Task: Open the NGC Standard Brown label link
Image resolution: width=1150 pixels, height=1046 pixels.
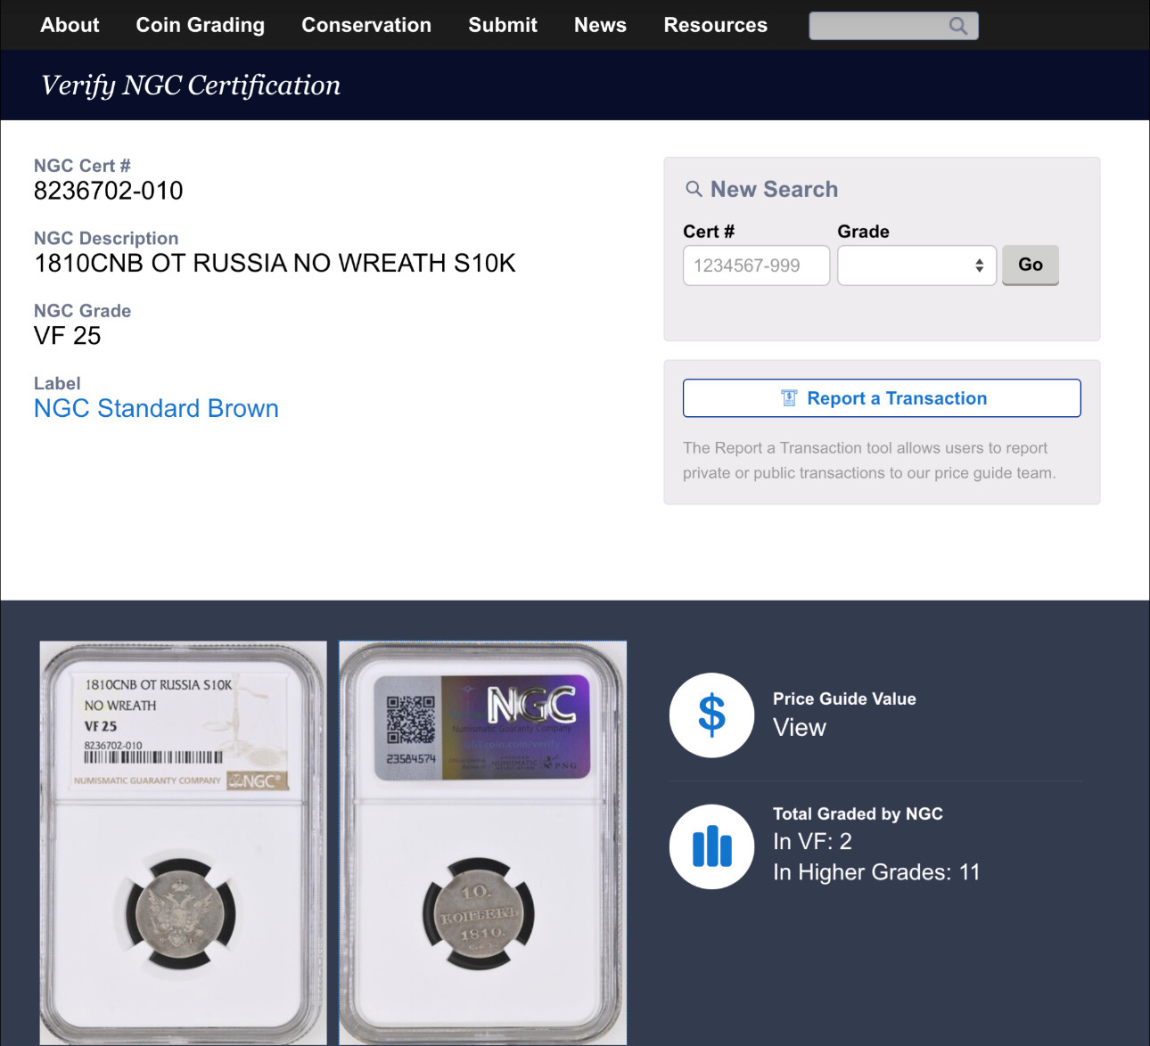Action: [156, 408]
